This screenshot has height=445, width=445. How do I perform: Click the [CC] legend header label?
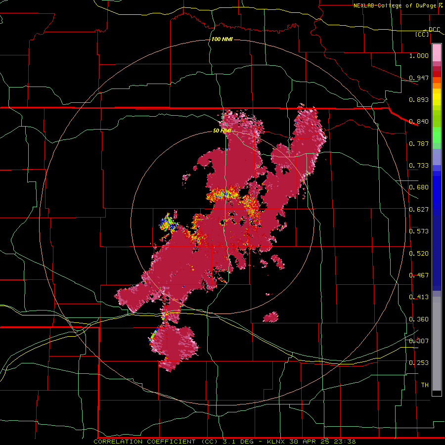(x=422, y=34)
